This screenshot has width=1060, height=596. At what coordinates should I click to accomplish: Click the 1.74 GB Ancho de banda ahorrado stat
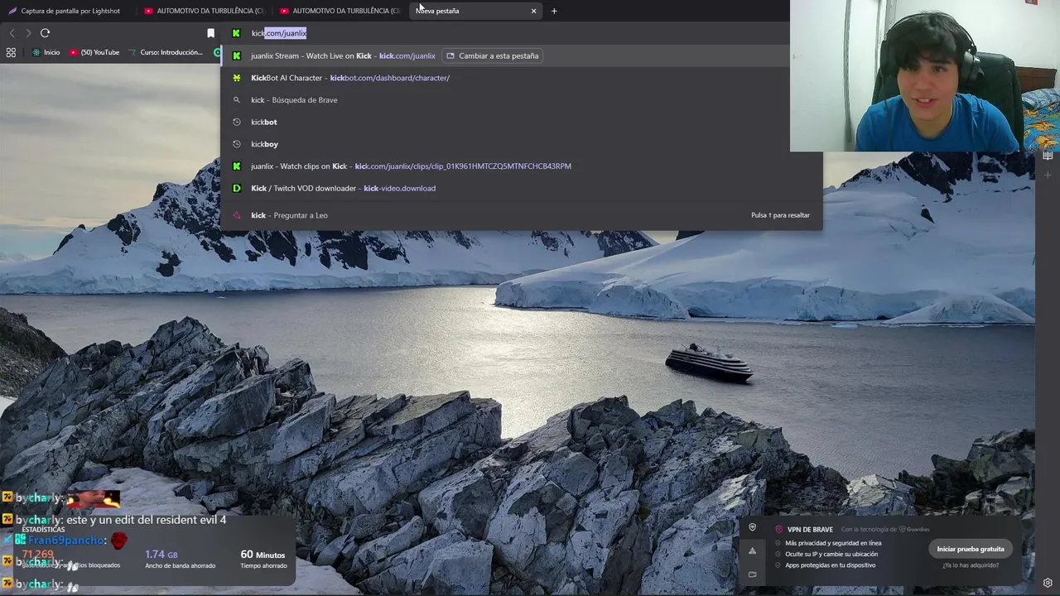tap(180, 559)
